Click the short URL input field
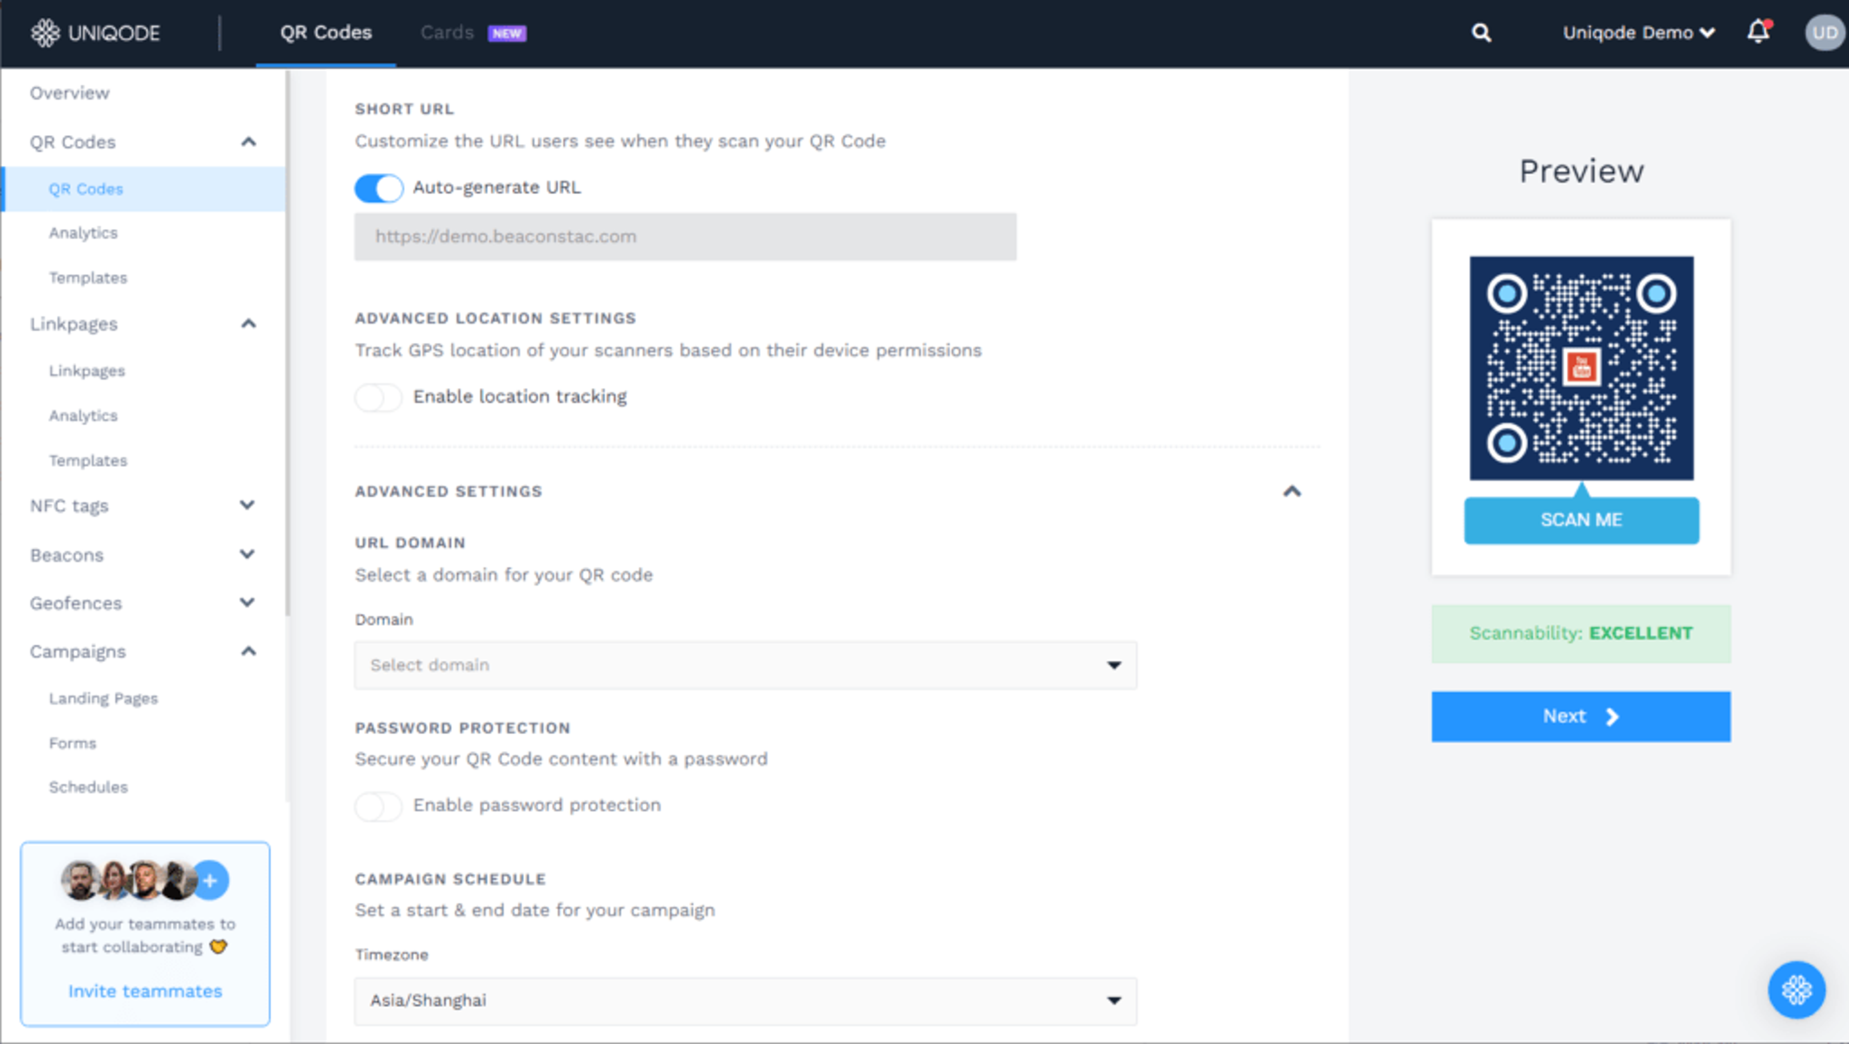This screenshot has width=1849, height=1044. (x=685, y=237)
